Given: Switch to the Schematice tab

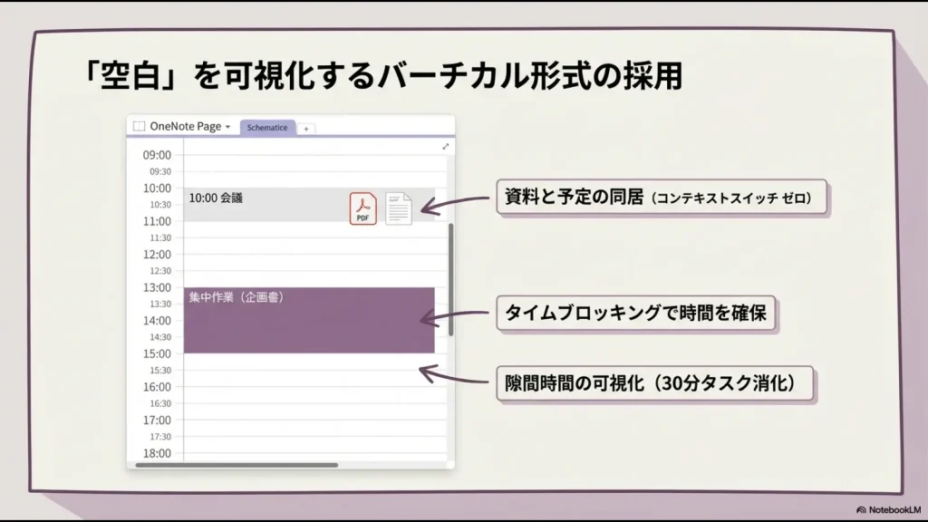Looking at the screenshot, I should (x=267, y=128).
